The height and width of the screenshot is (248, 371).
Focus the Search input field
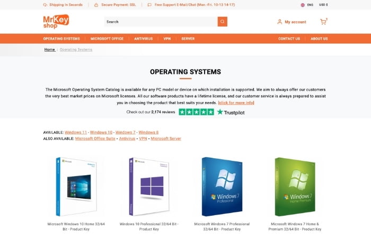coord(161,22)
